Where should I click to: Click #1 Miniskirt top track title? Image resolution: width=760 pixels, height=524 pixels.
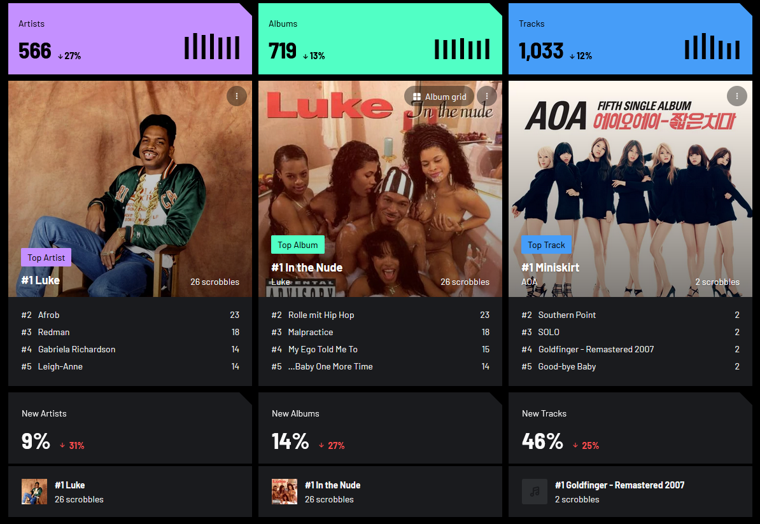tap(550, 267)
